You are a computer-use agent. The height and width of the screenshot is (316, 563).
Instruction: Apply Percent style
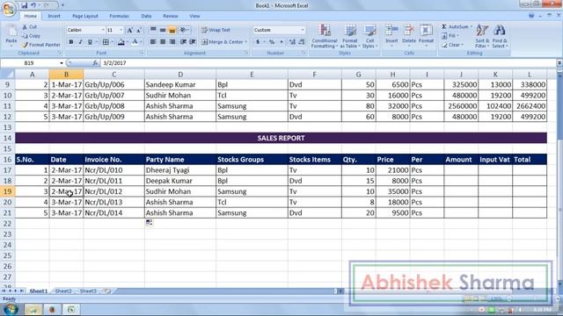click(x=272, y=42)
